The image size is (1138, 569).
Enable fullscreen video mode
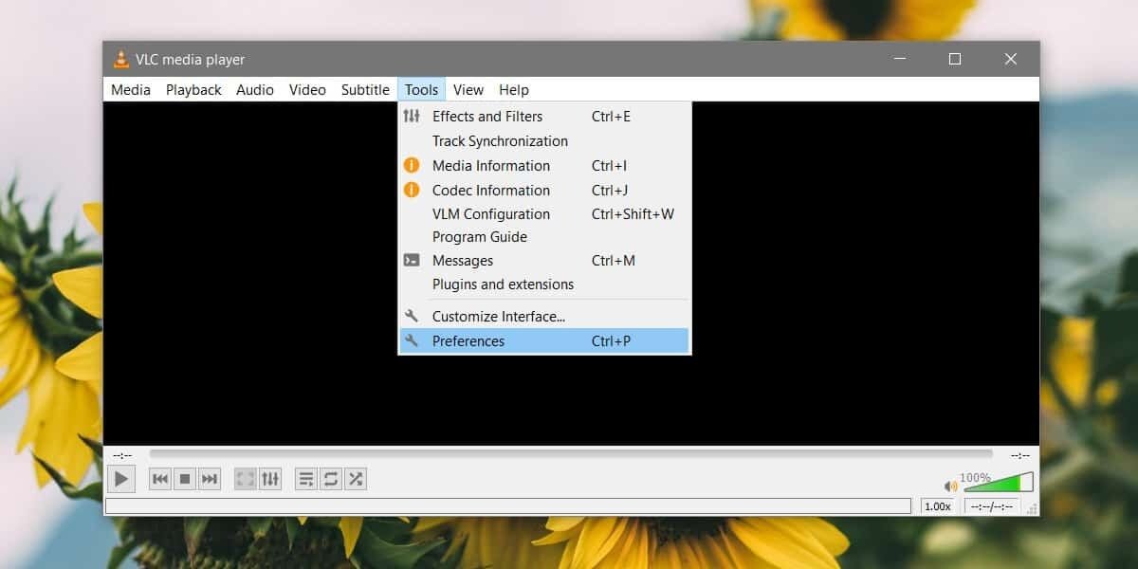[x=245, y=479]
